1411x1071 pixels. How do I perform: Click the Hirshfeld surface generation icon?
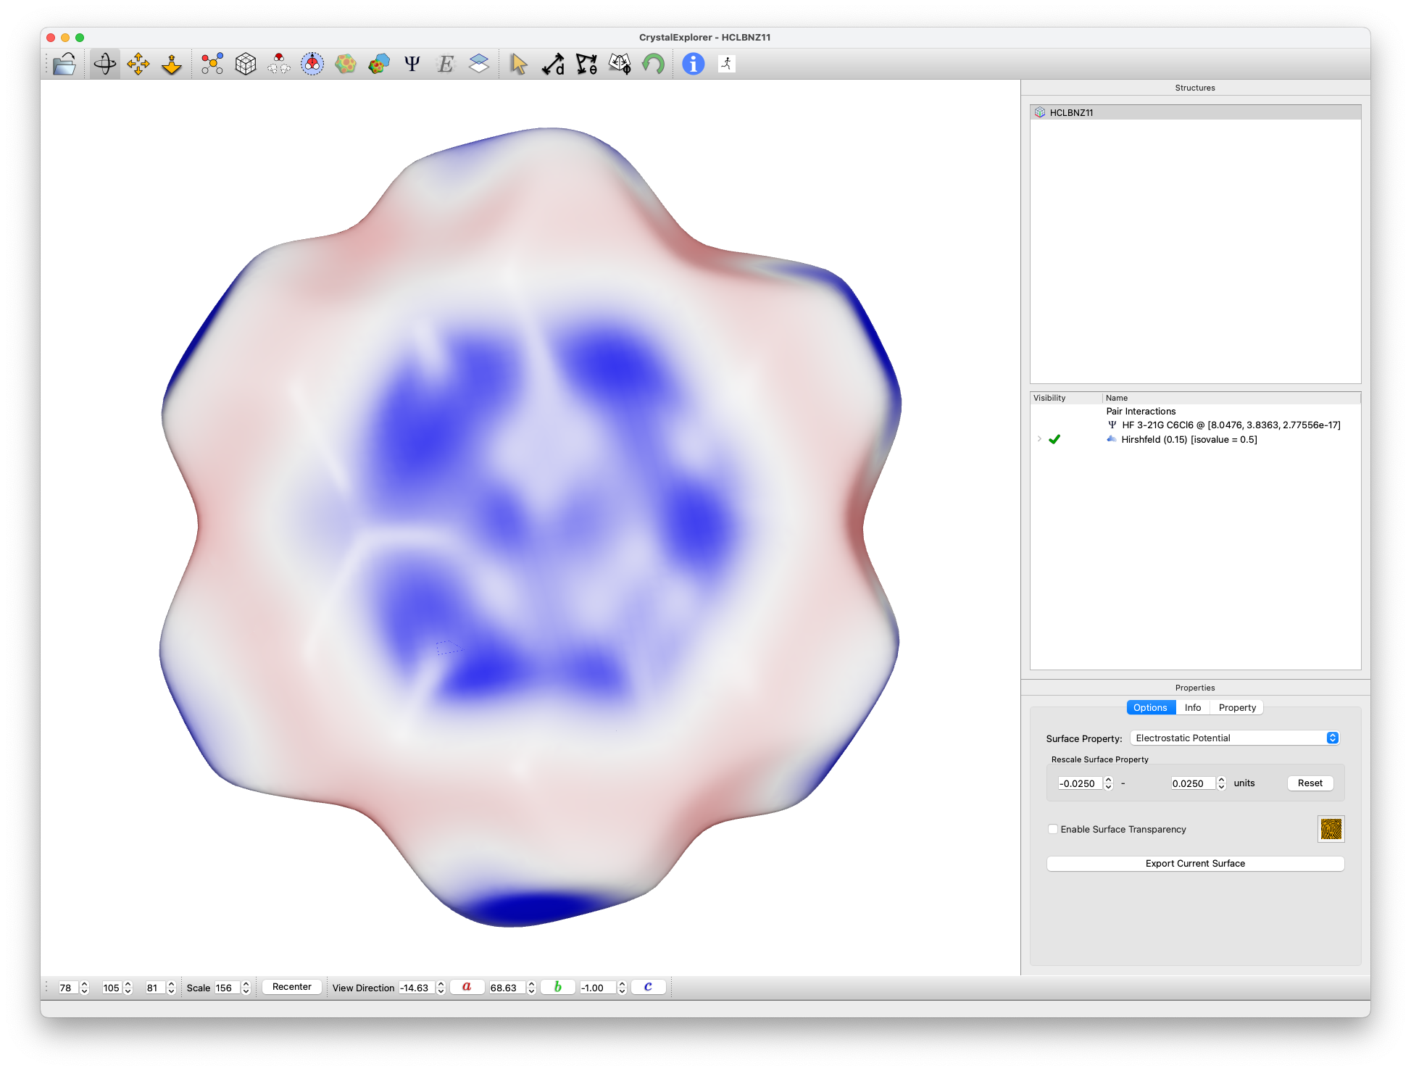pos(346,64)
